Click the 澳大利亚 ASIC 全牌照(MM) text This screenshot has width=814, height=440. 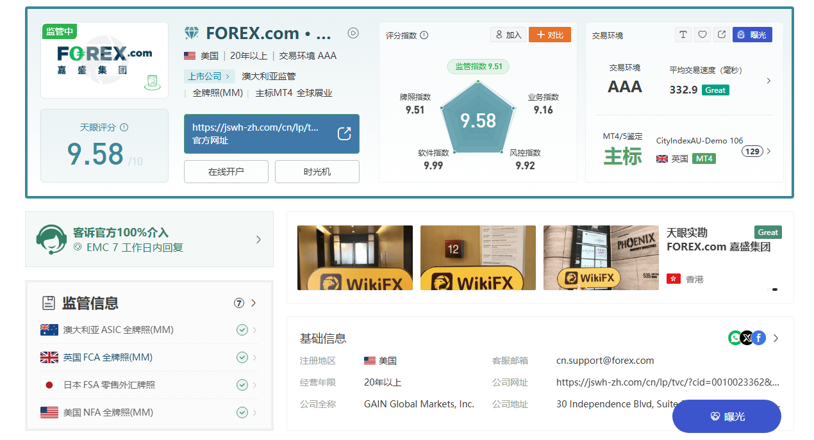click(x=119, y=330)
